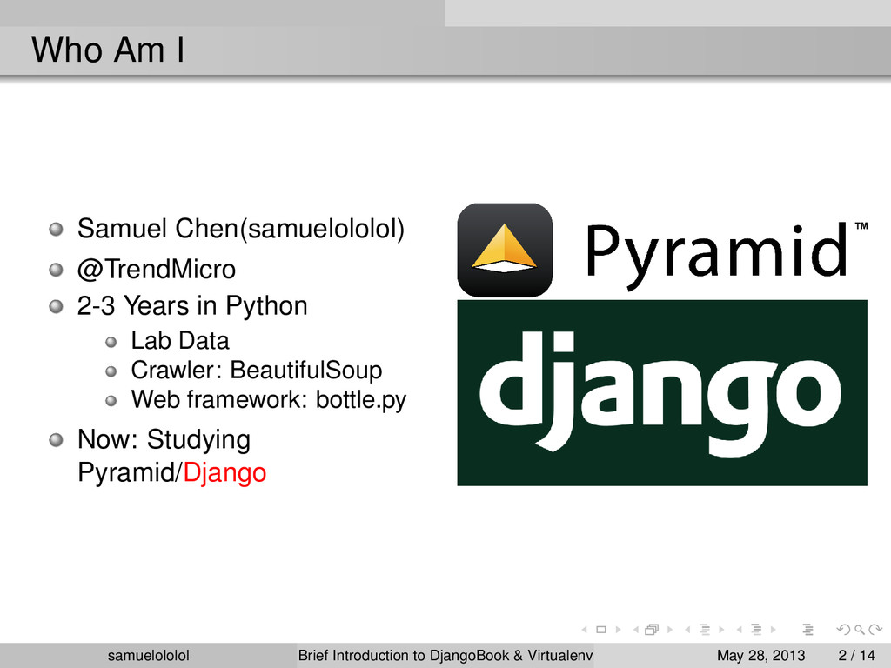Click 'Samuel Chen(samuelololol)' bullet text
The image size is (891, 668).
(241, 229)
